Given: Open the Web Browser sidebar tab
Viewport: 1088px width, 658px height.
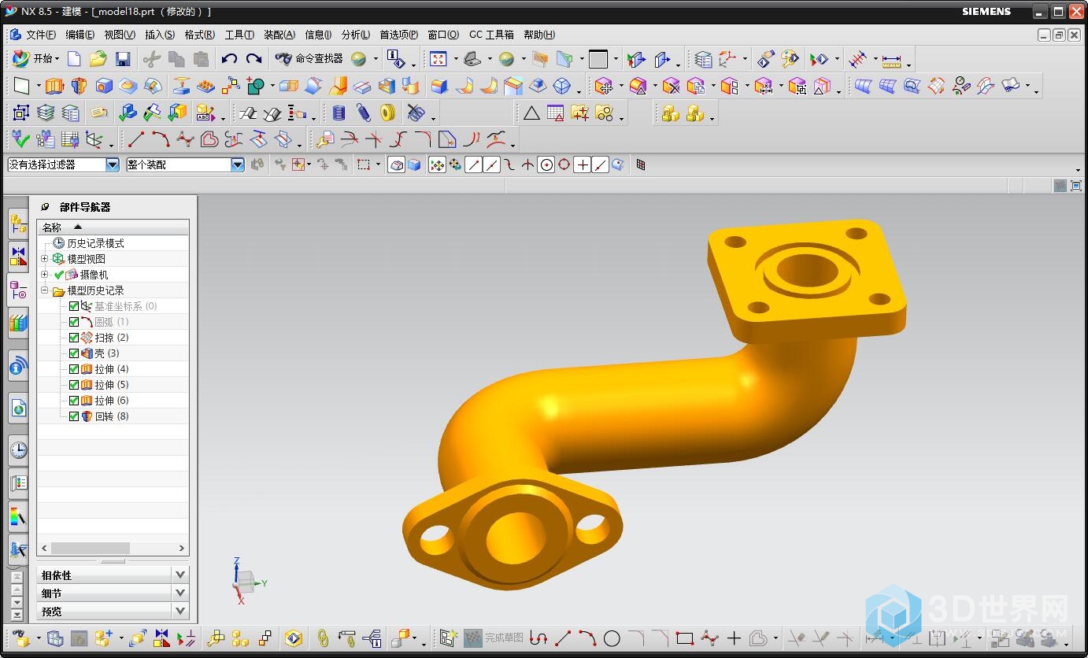Looking at the screenshot, I should point(18,407).
